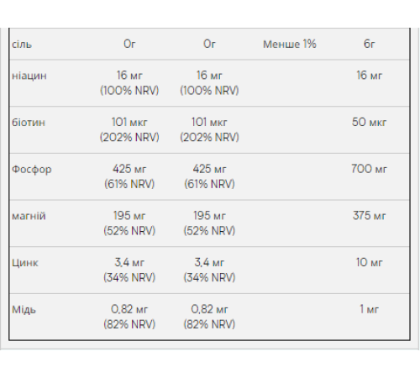This screenshot has width=420, height=378.
Task: Select second 3,4 мг (34% NRV) cell
Action: click(x=209, y=270)
